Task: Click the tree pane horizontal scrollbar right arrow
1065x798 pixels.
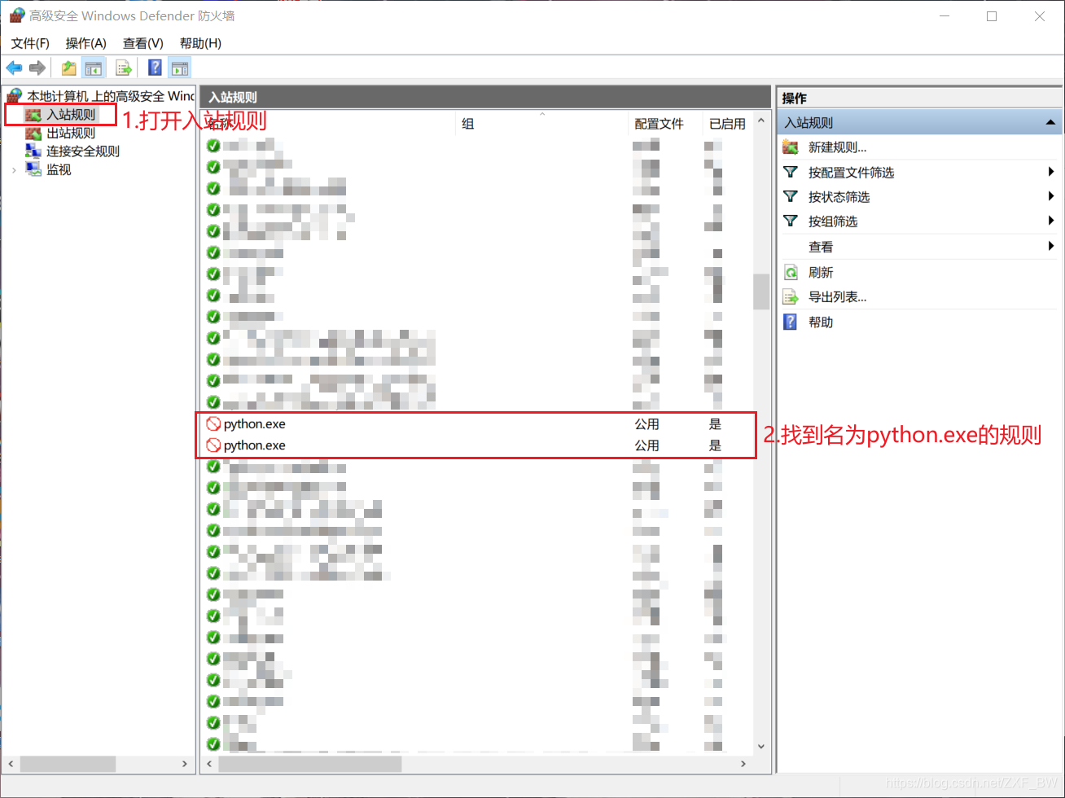Action: pyautogui.click(x=185, y=765)
